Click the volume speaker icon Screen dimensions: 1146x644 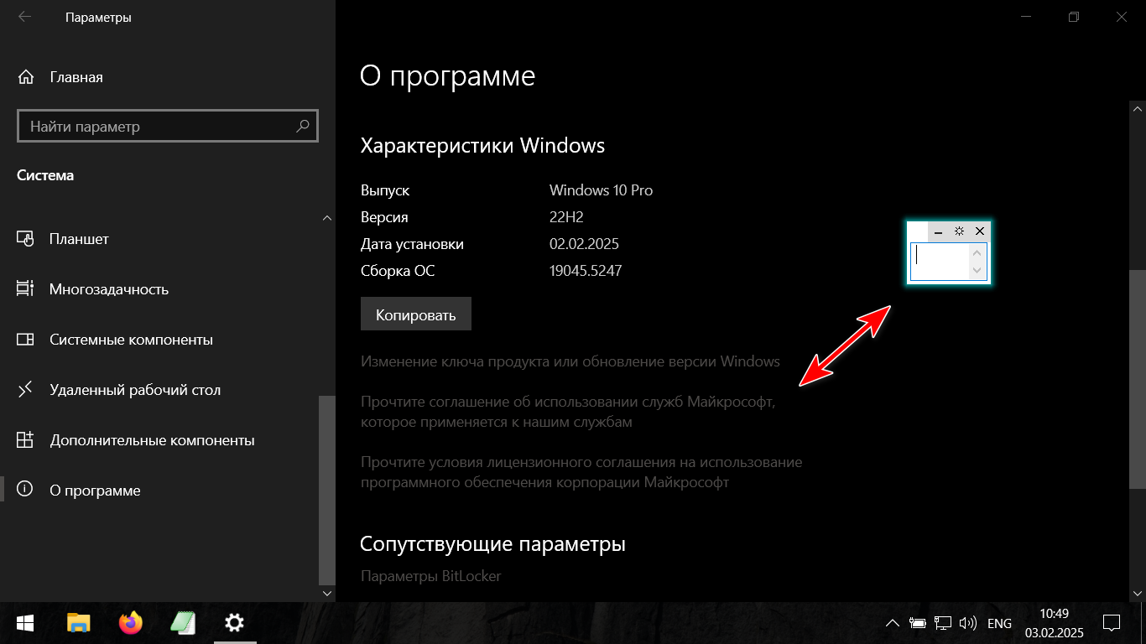click(x=968, y=623)
